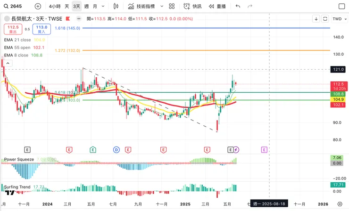349x211 pixels.
Task: Open the candlestick chart type menu
Action: [116, 6]
